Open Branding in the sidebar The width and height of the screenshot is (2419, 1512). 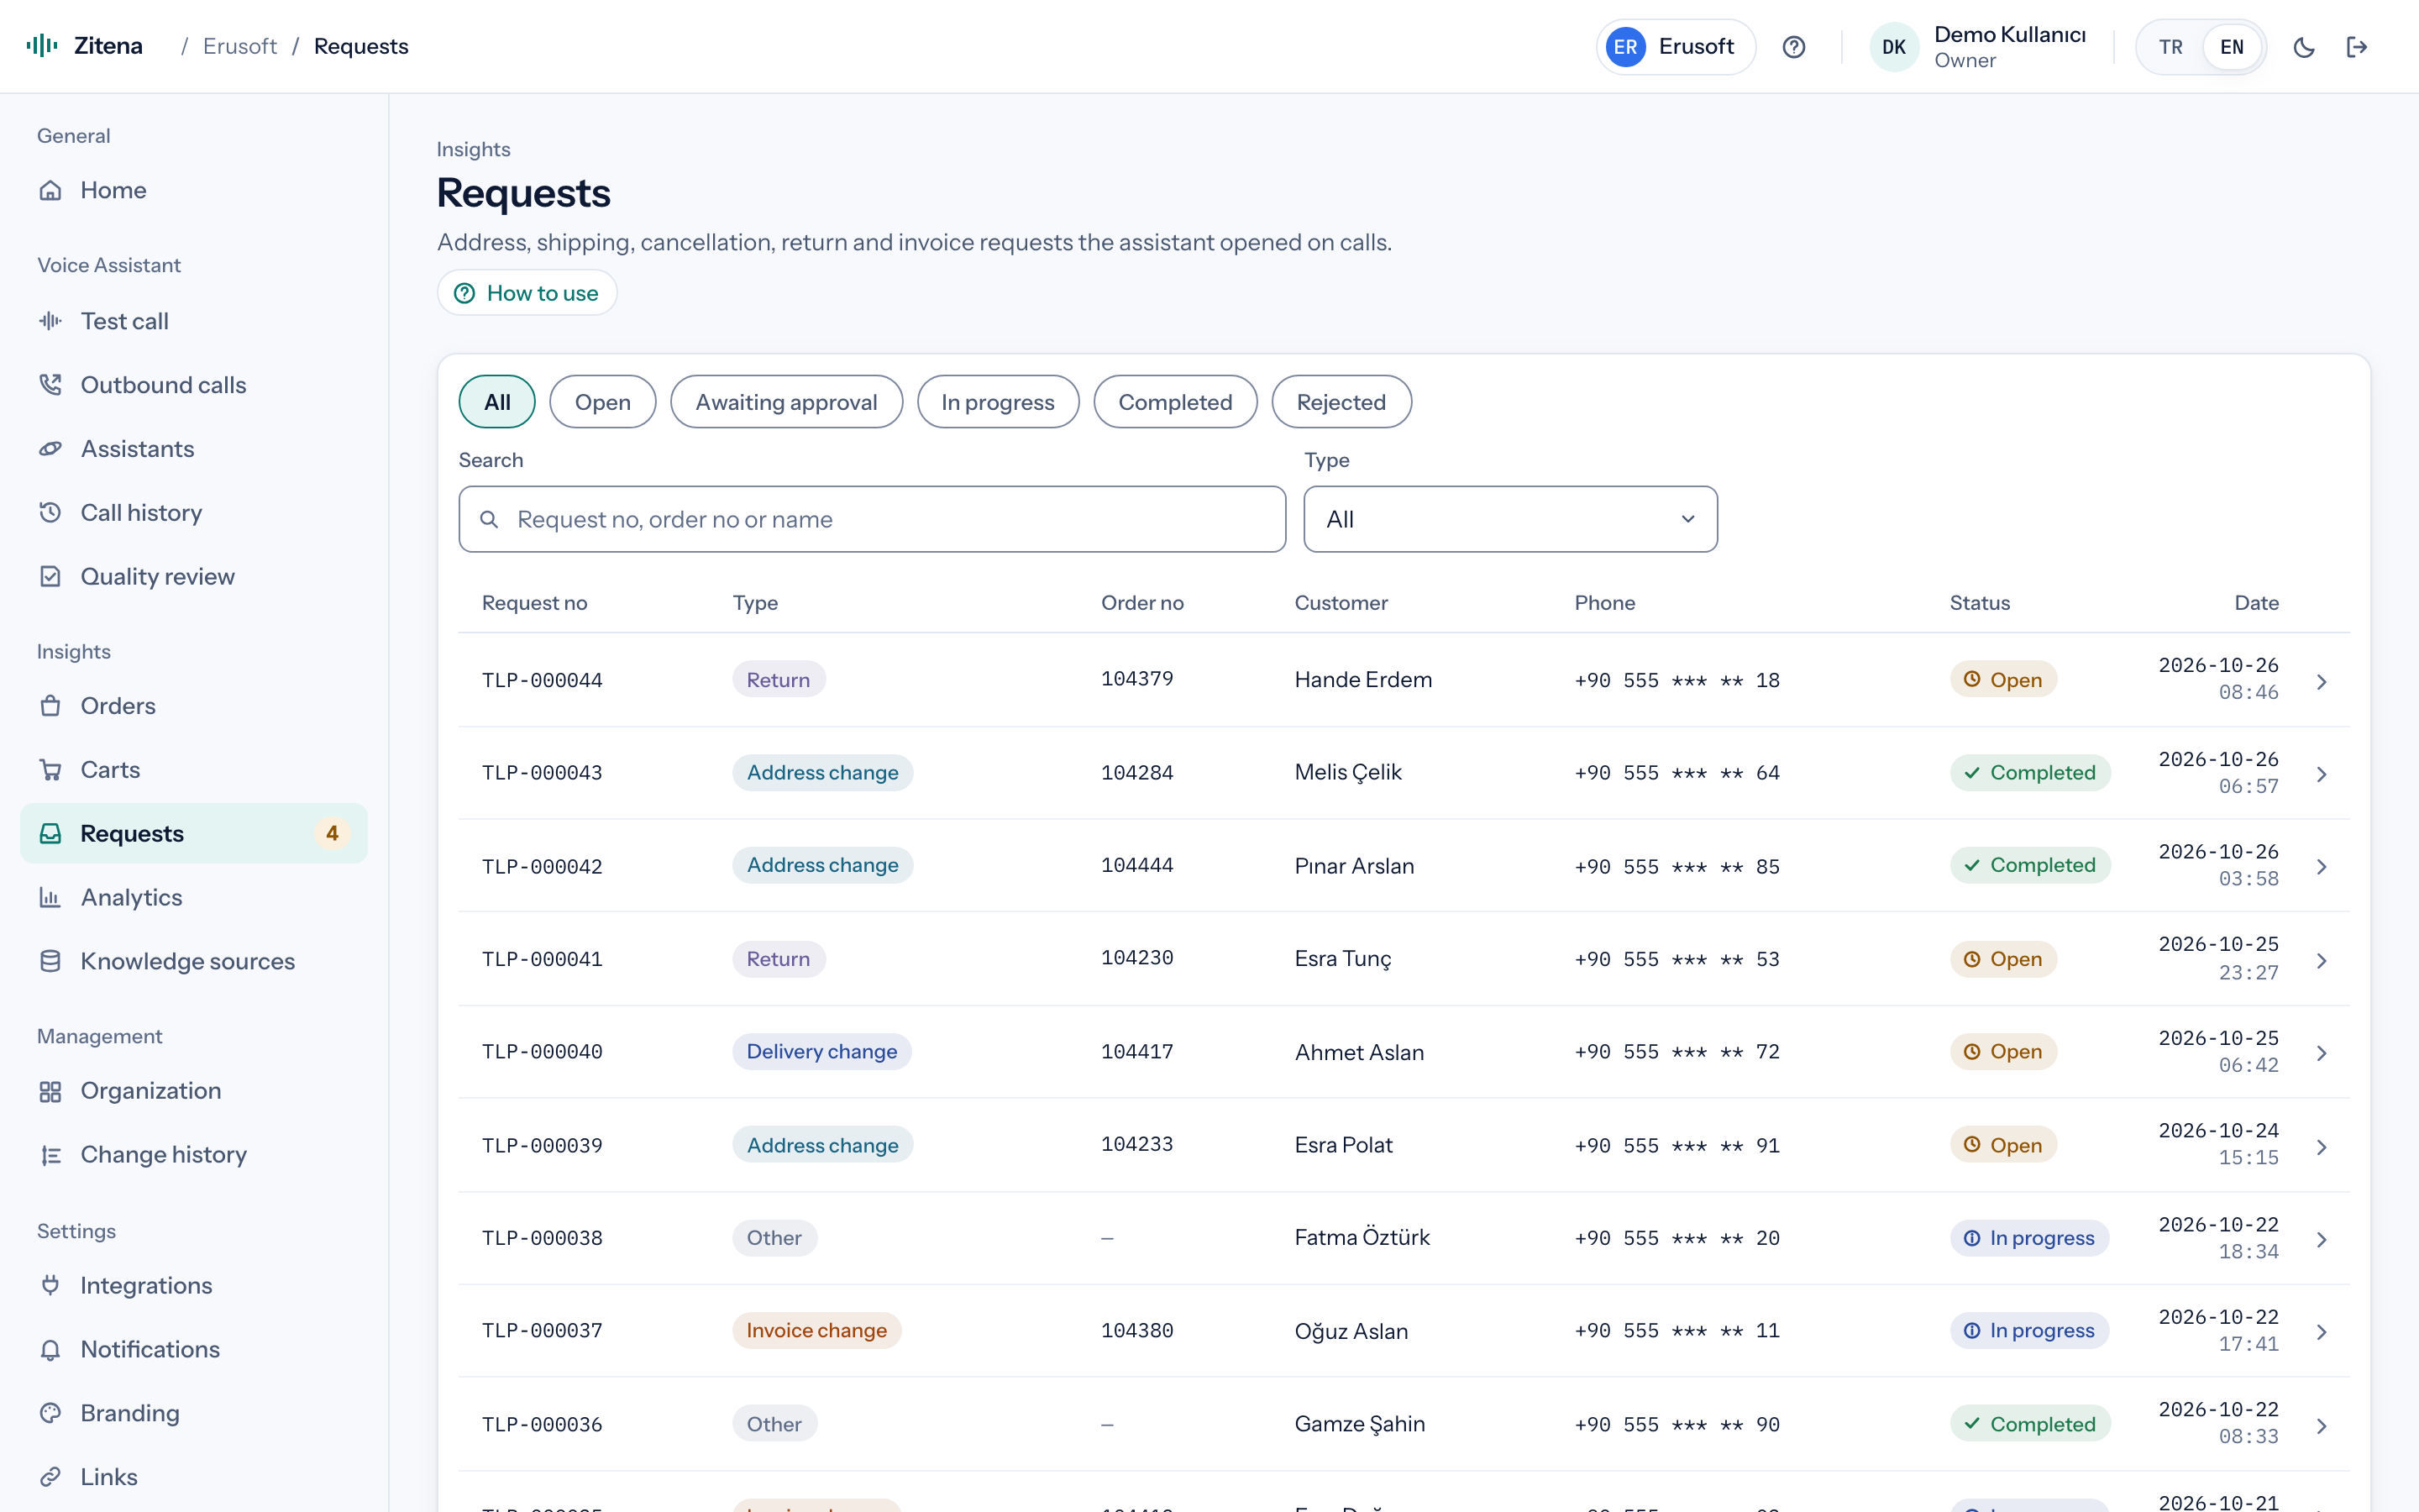tap(194, 1414)
